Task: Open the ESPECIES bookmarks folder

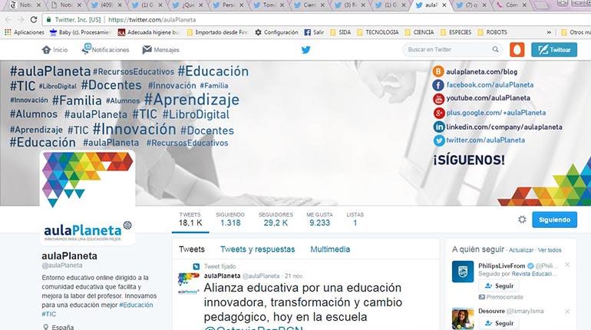Action: [x=456, y=32]
